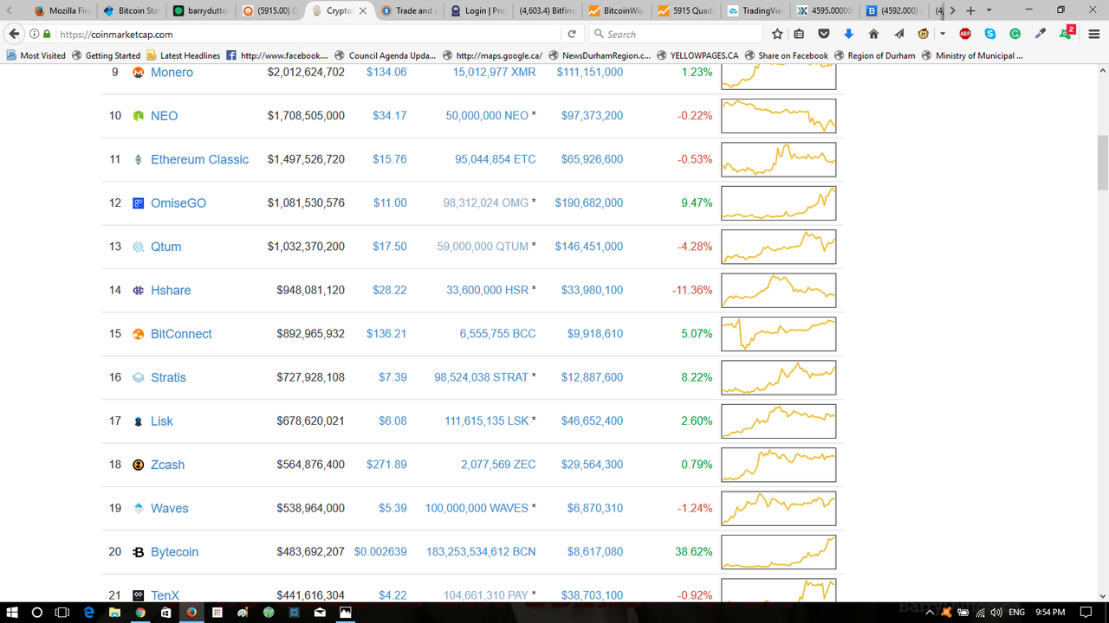This screenshot has height=623, width=1109.
Task: Open the Hshare 7-day price chart
Action: [779, 291]
